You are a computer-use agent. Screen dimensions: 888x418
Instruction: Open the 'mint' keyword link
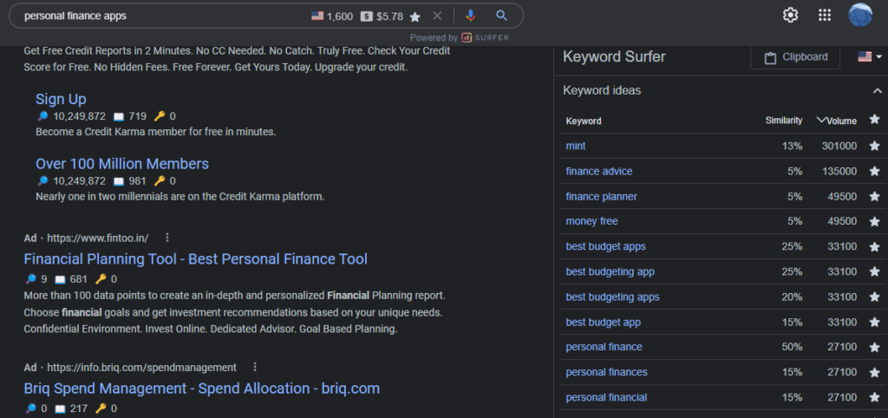click(576, 147)
